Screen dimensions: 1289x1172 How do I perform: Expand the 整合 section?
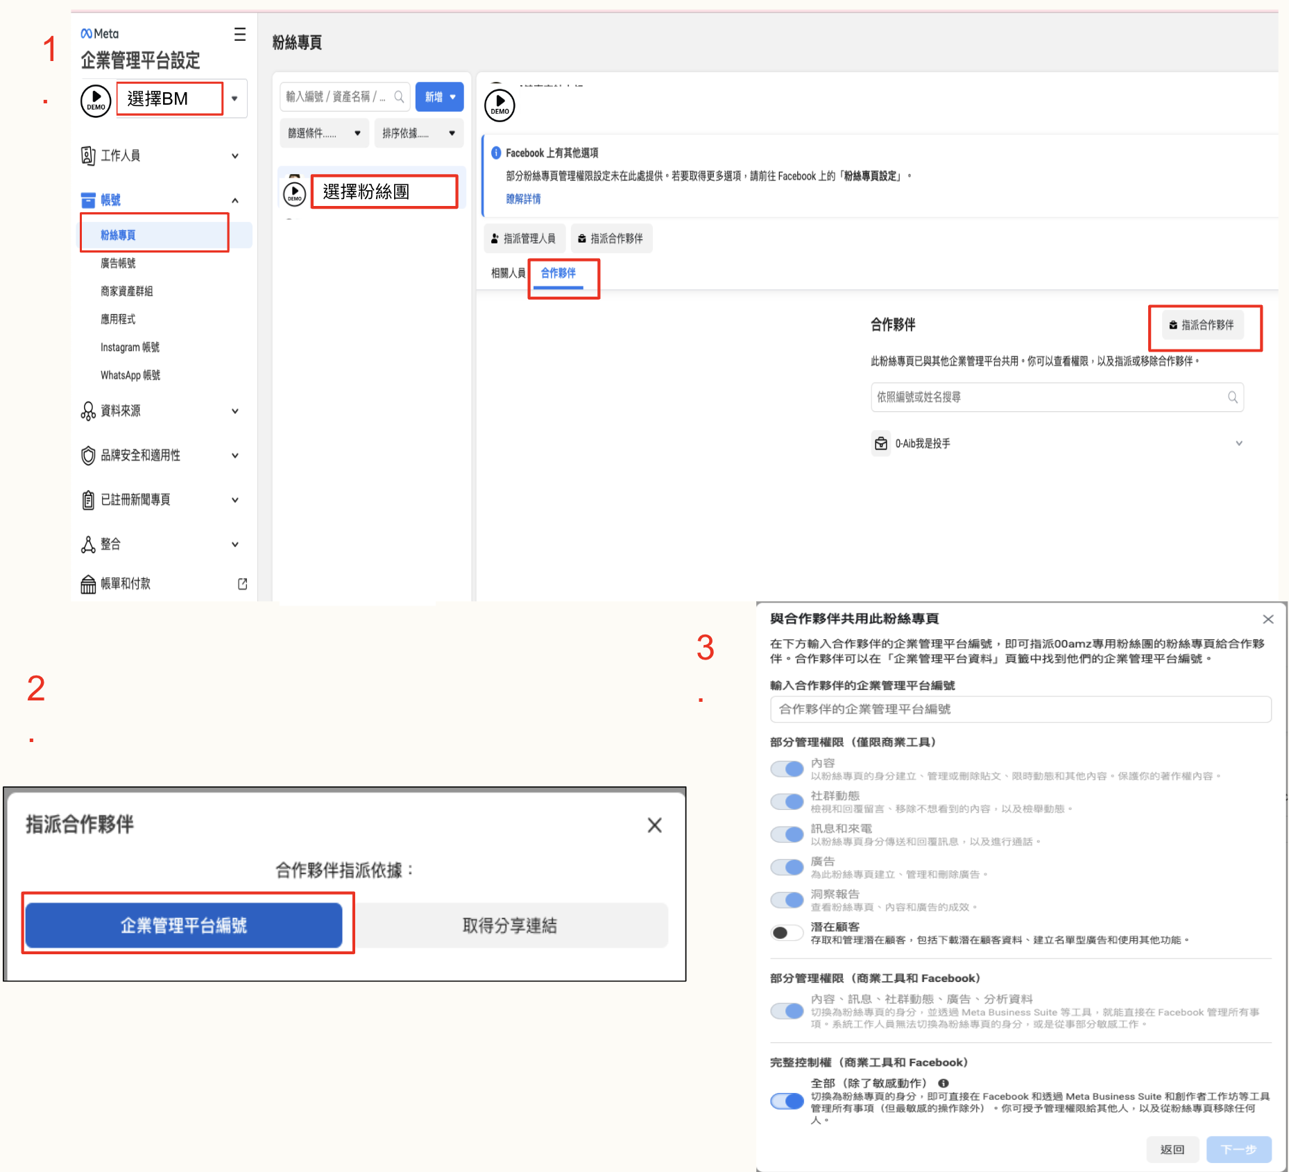pos(235,544)
